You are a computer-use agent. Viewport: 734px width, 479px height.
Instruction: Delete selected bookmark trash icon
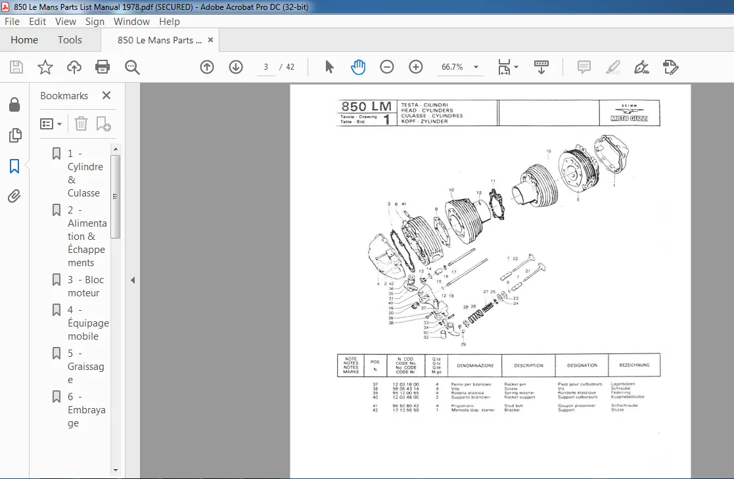click(81, 124)
